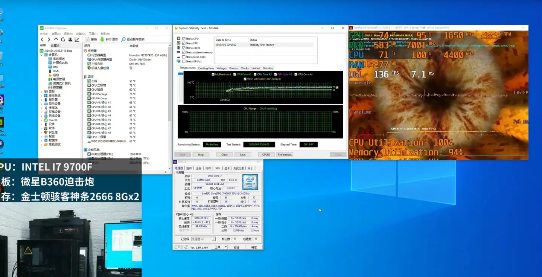Click CPU-Z title bar app icon
Image resolution: width=542 pixels, height=277 pixels.
point(175,162)
